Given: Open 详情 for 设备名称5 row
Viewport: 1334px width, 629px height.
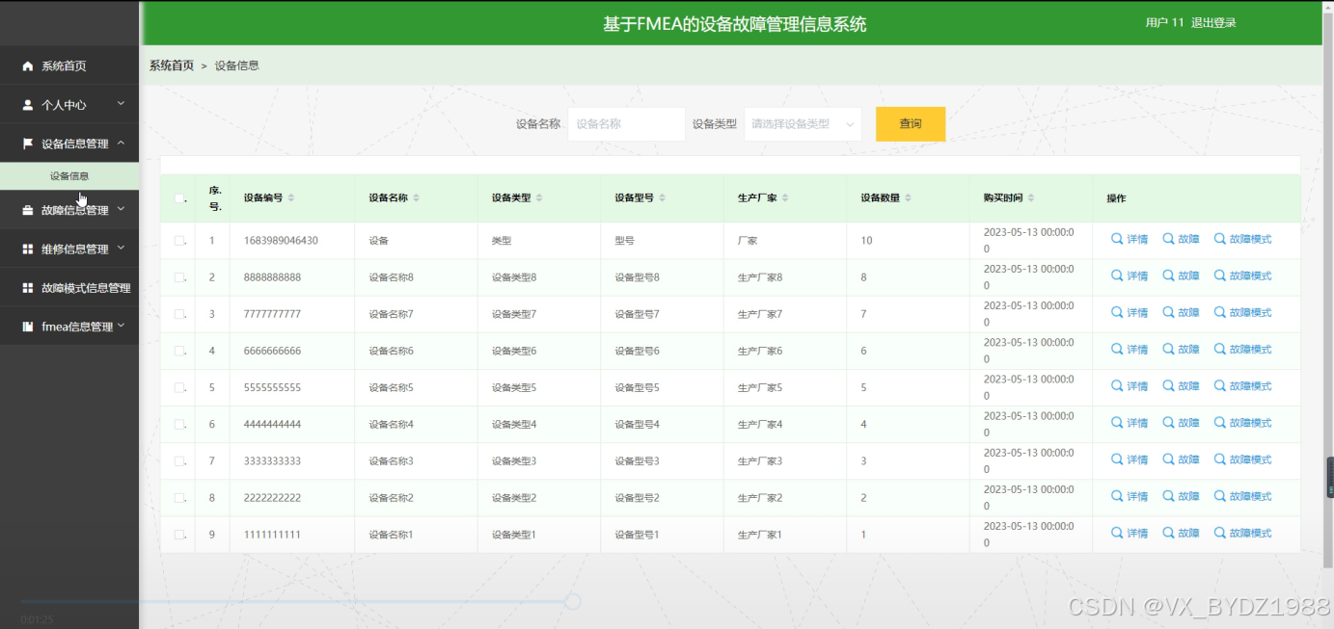Looking at the screenshot, I should [x=1130, y=385].
